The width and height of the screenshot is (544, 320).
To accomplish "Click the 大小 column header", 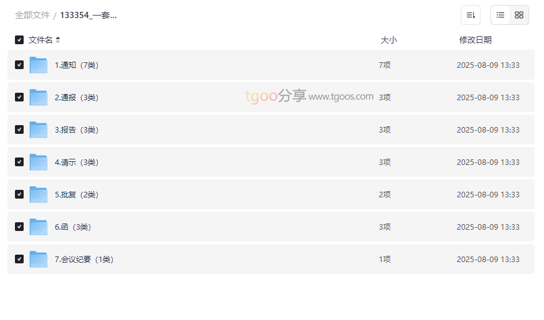I will [x=388, y=40].
